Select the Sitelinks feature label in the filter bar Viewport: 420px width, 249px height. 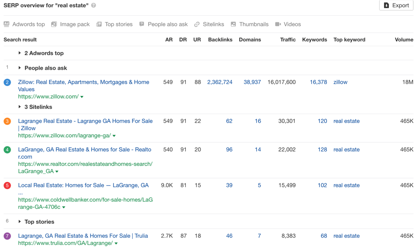point(213,24)
